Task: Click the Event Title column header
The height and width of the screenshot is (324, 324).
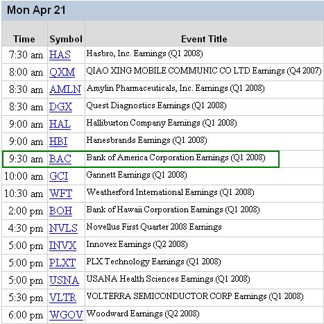Action: tap(204, 39)
